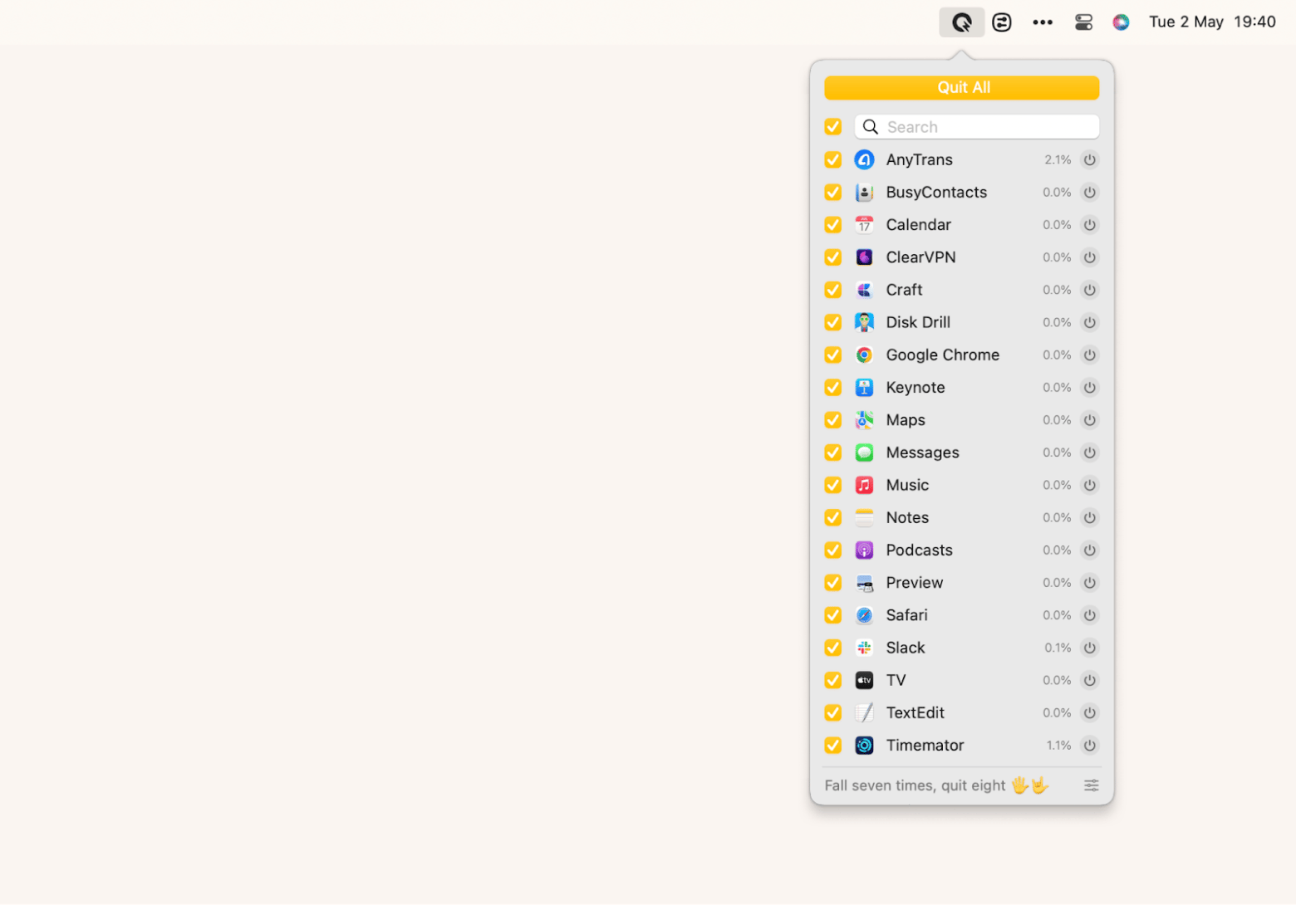The height and width of the screenshot is (905, 1296).
Task: Click the QuitAll icon in the menu bar
Action: [x=961, y=22]
